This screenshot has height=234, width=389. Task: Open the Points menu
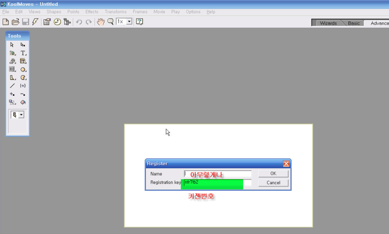coord(73,12)
